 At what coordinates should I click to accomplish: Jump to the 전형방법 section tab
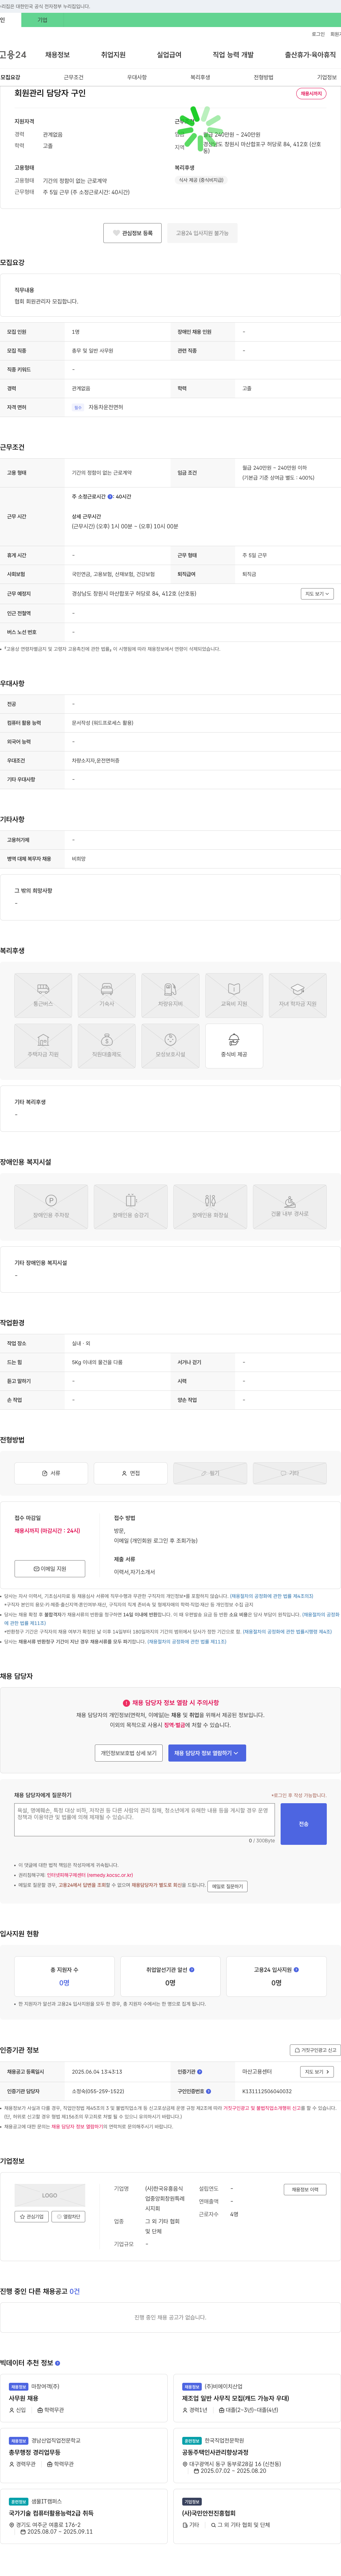pyautogui.click(x=263, y=77)
